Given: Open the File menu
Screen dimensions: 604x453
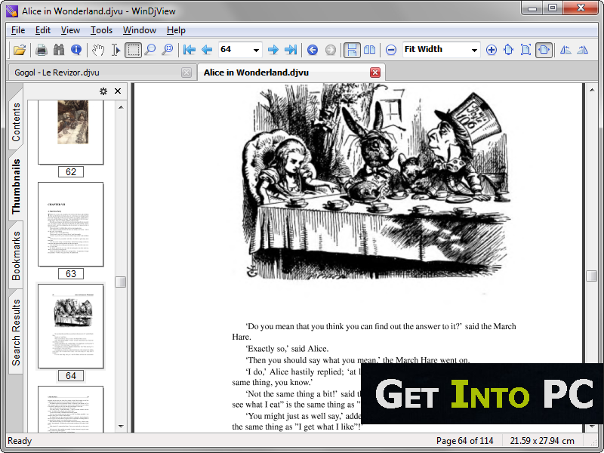Looking at the screenshot, I should [18, 30].
